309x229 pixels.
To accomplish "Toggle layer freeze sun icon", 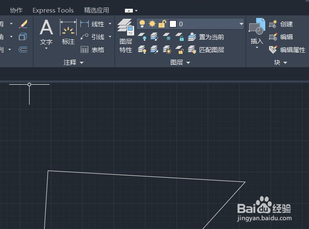I will (x=152, y=24).
